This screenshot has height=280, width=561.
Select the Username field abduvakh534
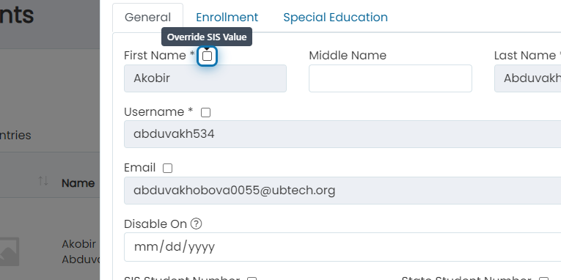pos(342,134)
